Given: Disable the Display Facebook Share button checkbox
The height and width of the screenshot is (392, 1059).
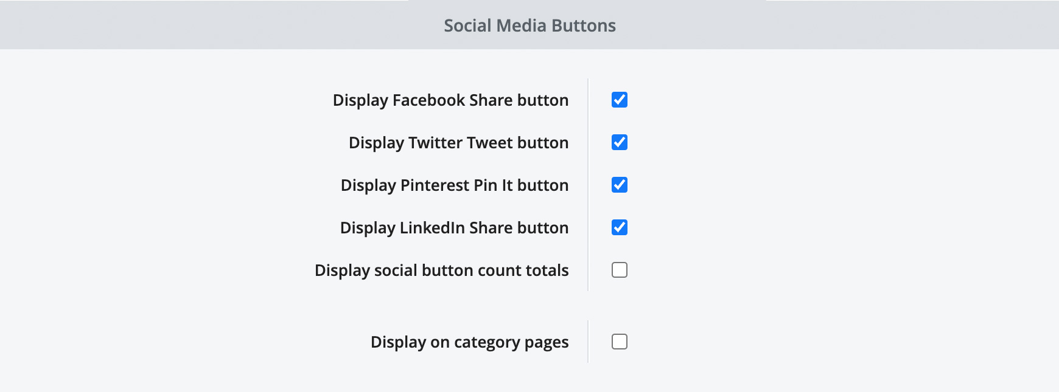Looking at the screenshot, I should 619,100.
